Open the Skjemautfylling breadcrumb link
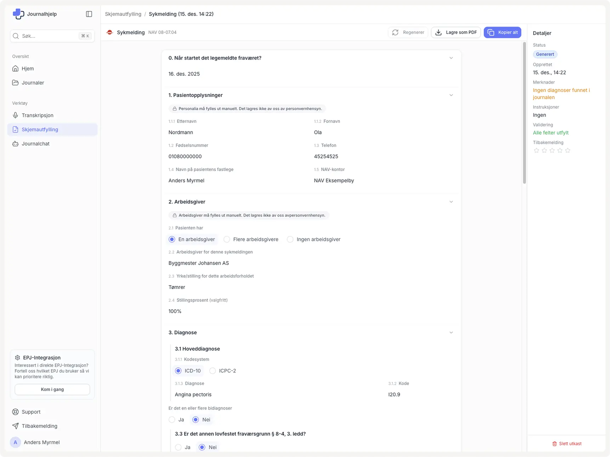 (123, 14)
